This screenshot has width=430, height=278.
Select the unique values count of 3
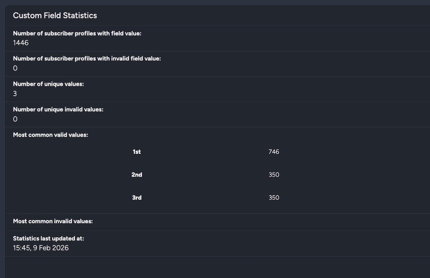click(15, 94)
